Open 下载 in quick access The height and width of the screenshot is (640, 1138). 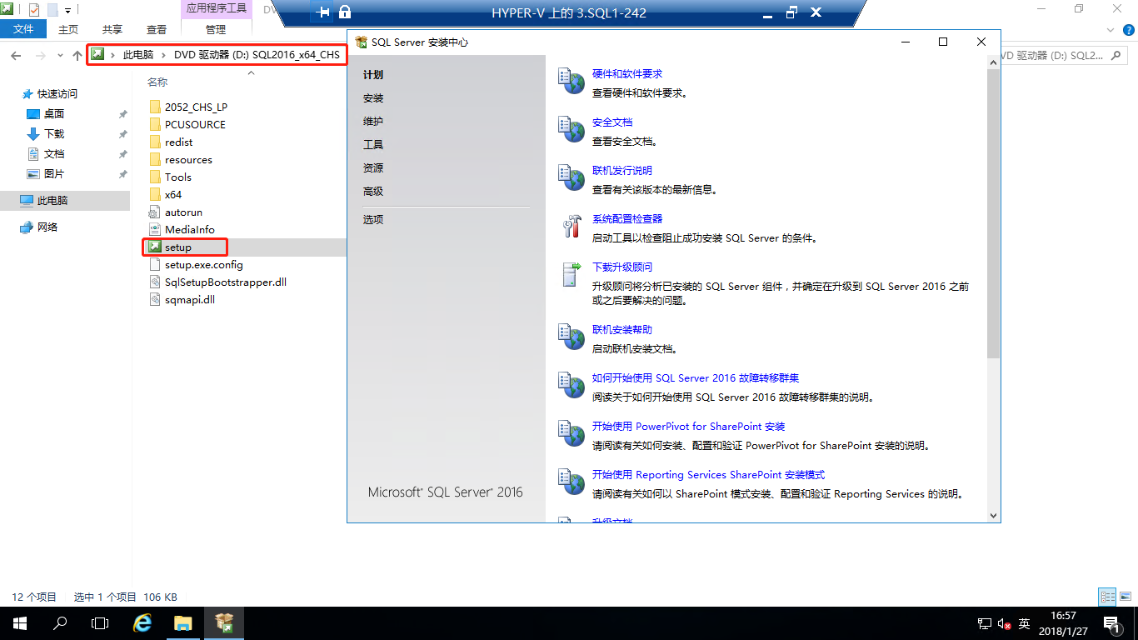click(x=54, y=134)
